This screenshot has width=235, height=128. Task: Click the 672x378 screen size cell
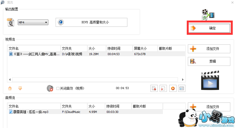(140, 54)
